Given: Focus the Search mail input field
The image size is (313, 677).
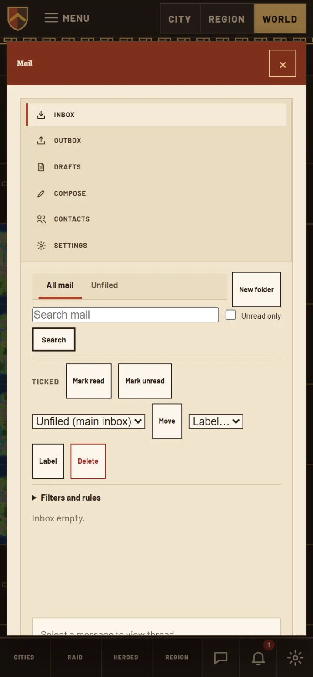Looking at the screenshot, I should coord(126,315).
